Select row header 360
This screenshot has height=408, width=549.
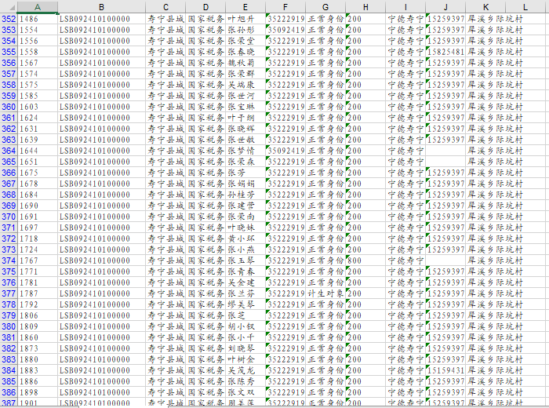click(x=9, y=107)
